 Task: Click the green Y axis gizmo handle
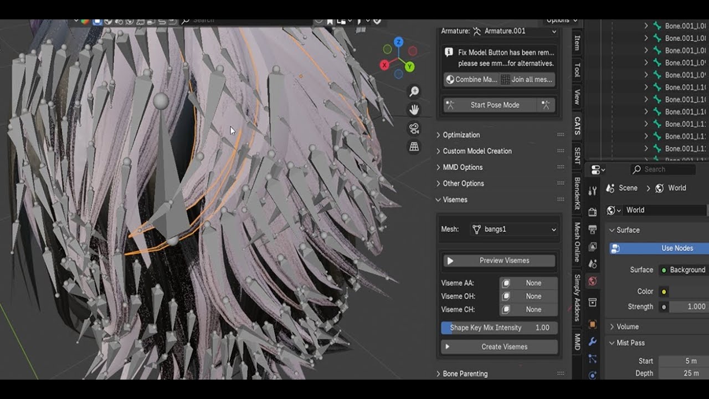click(410, 66)
